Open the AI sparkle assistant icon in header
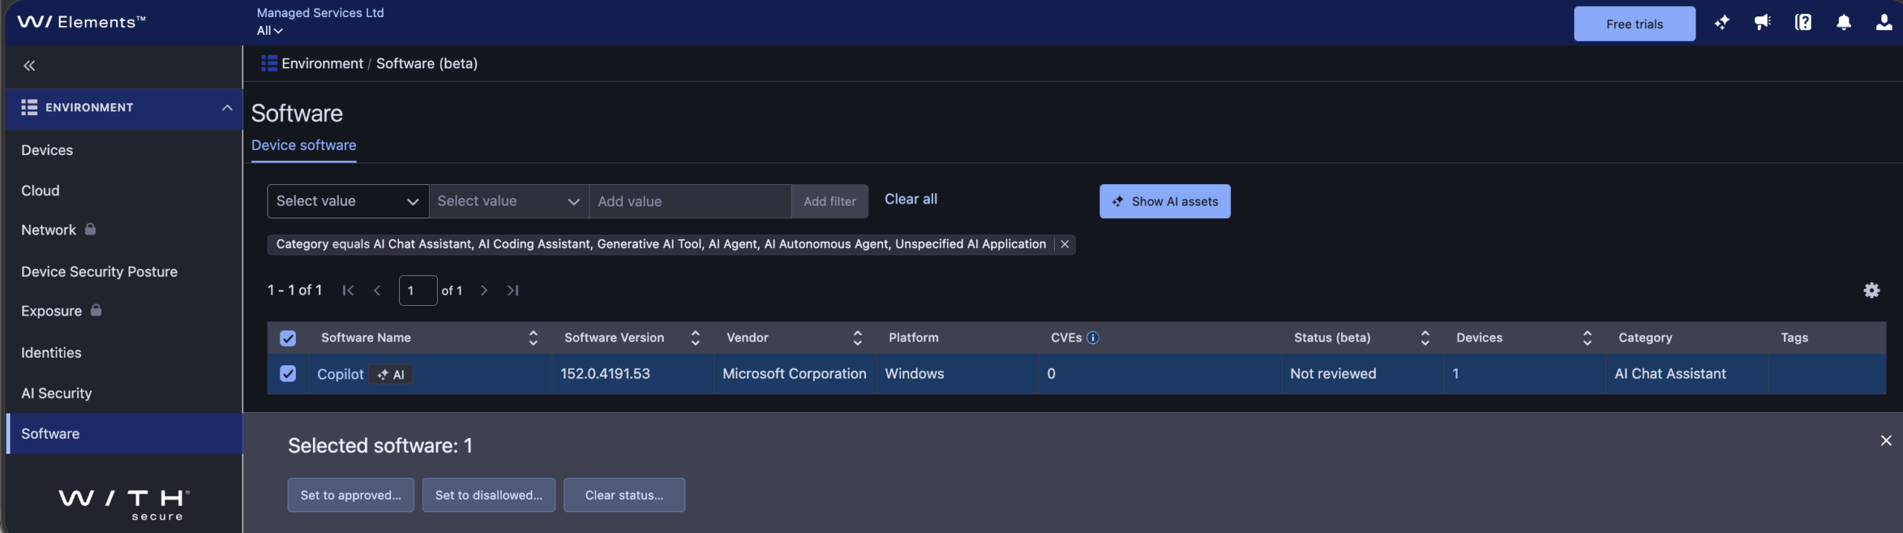 coord(1722,23)
